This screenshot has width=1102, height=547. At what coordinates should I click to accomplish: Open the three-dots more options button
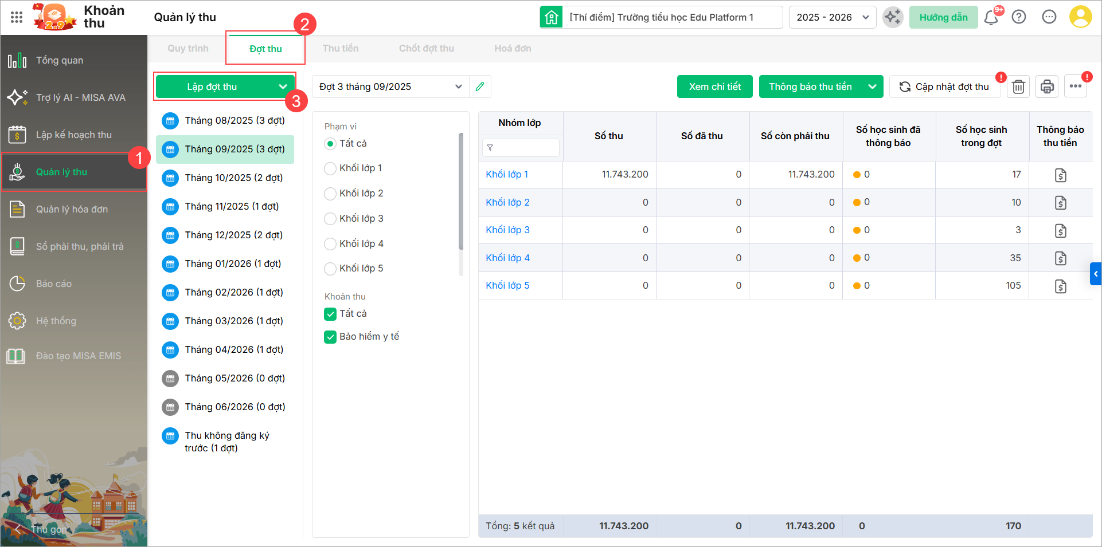(x=1075, y=86)
